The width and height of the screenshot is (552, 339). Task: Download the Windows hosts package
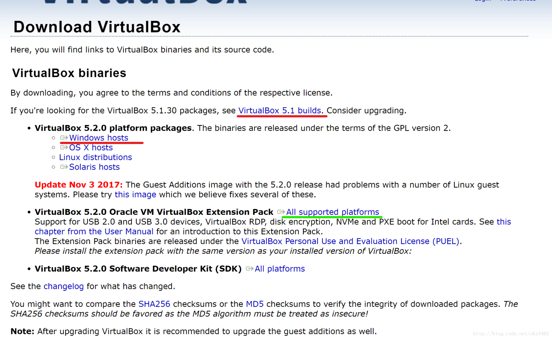(99, 138)
